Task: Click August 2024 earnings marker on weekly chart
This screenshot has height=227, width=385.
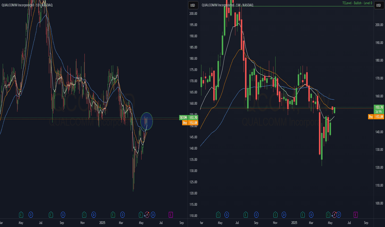Action: click(x=245, y=215)
